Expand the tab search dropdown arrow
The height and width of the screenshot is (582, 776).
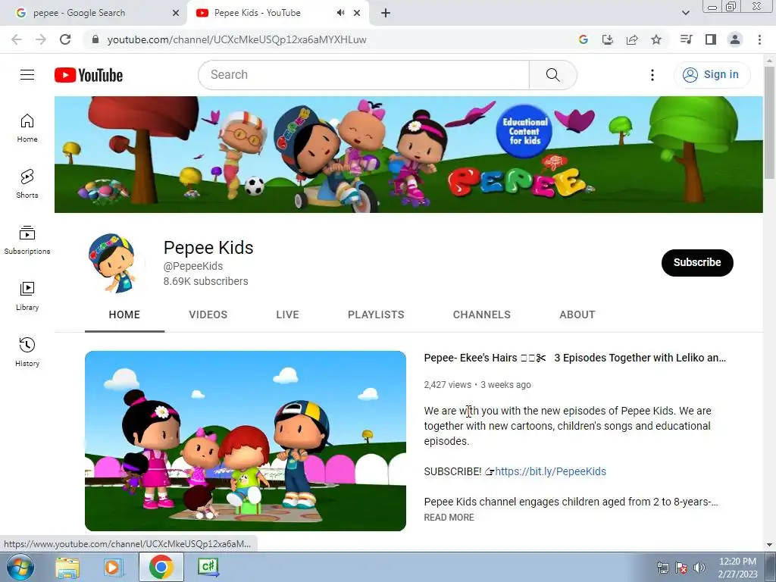click(x=685, y=13)
